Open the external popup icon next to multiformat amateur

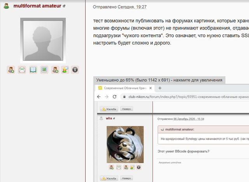point(64,6)
